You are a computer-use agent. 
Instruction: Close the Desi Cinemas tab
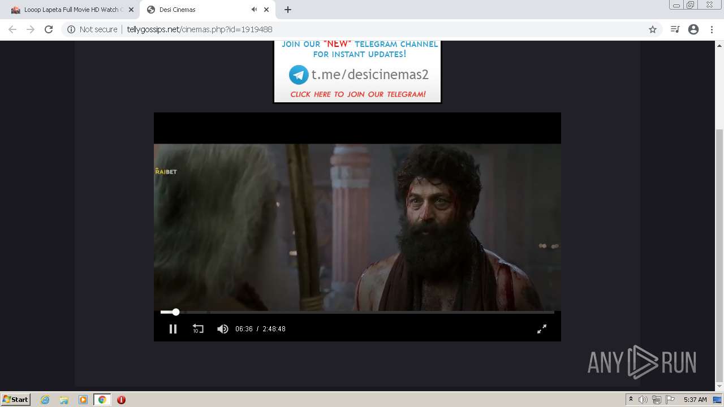[x=266, y=10]
